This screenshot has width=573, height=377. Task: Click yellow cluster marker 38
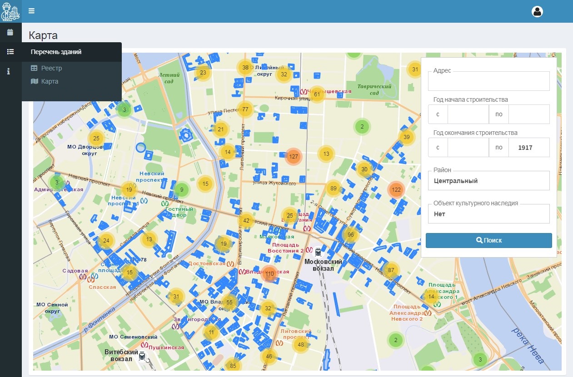(x=245, y=68)
